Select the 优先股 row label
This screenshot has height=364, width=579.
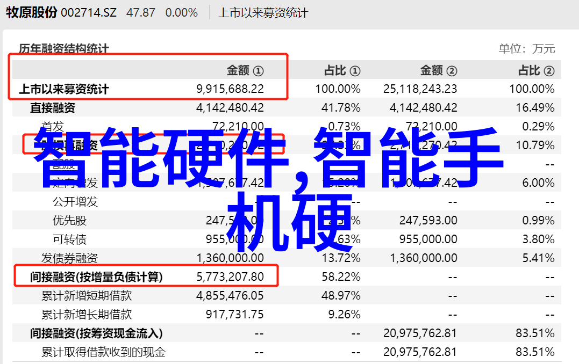click(x=69, y=221)
